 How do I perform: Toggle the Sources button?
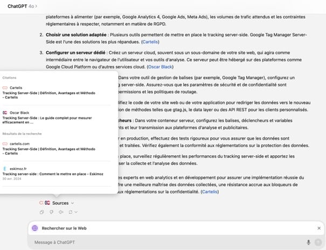(x=57, y=203)
